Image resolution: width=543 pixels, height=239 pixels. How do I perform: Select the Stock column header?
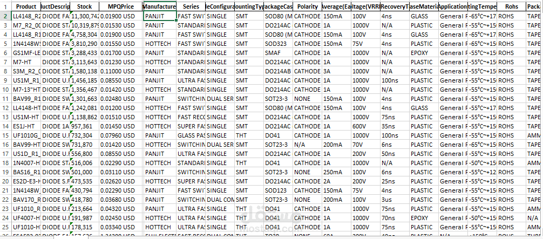click(x=85, y=6)
